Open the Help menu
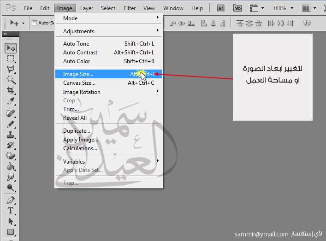326x241 pixels. [x=197, y=8]
